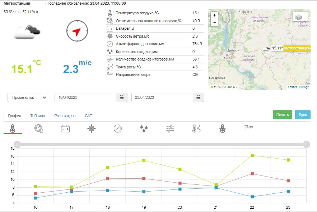Open the dew point chart icon
Viewport: 317px width, 212px height.
pyautogui.click(x=196, y=129)
